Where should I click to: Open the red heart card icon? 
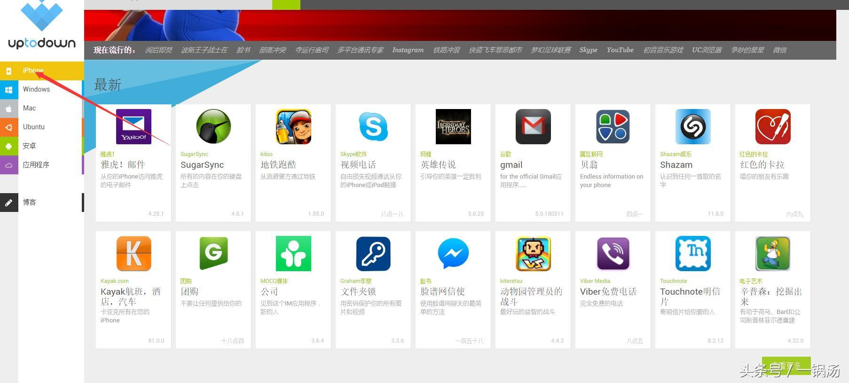[773, 126]
